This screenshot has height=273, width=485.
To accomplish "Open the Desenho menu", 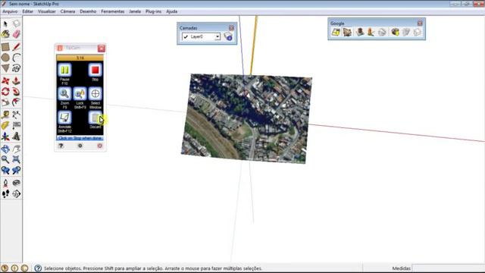I will point(88,11).
